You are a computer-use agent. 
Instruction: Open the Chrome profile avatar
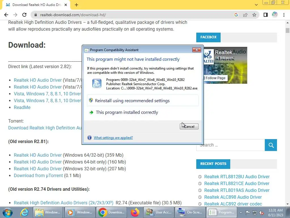[275, 15]
